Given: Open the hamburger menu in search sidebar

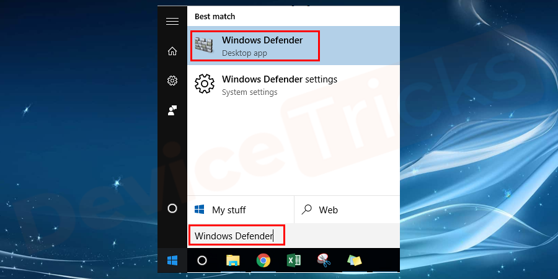Looking at the screenshot, I should point(172,21).
